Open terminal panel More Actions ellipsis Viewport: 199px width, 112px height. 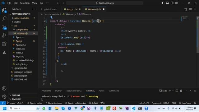click(186, 91)
